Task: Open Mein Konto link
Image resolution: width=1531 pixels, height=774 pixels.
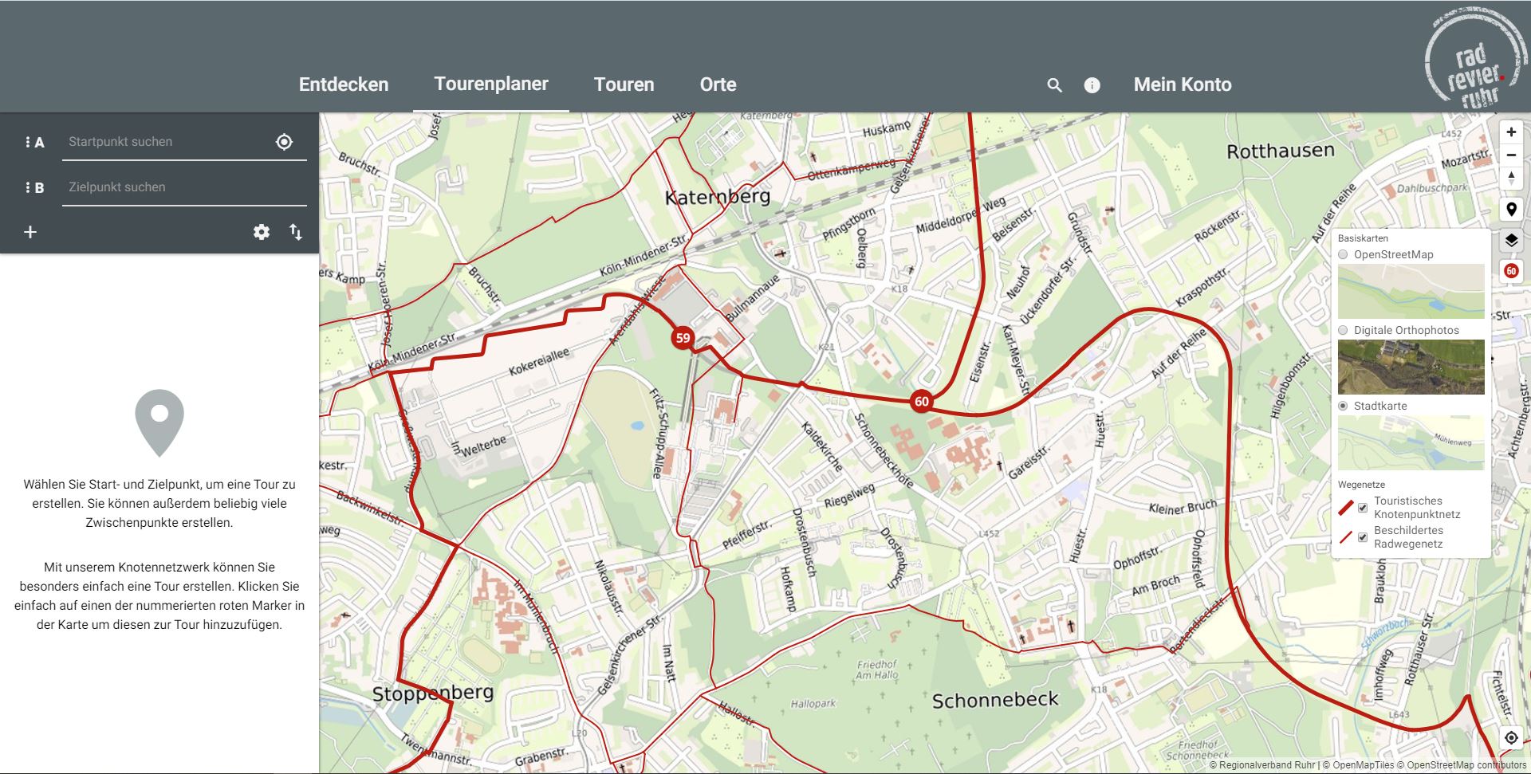Action: point(1182,84)
